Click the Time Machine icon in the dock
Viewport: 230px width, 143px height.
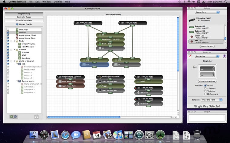139,135
